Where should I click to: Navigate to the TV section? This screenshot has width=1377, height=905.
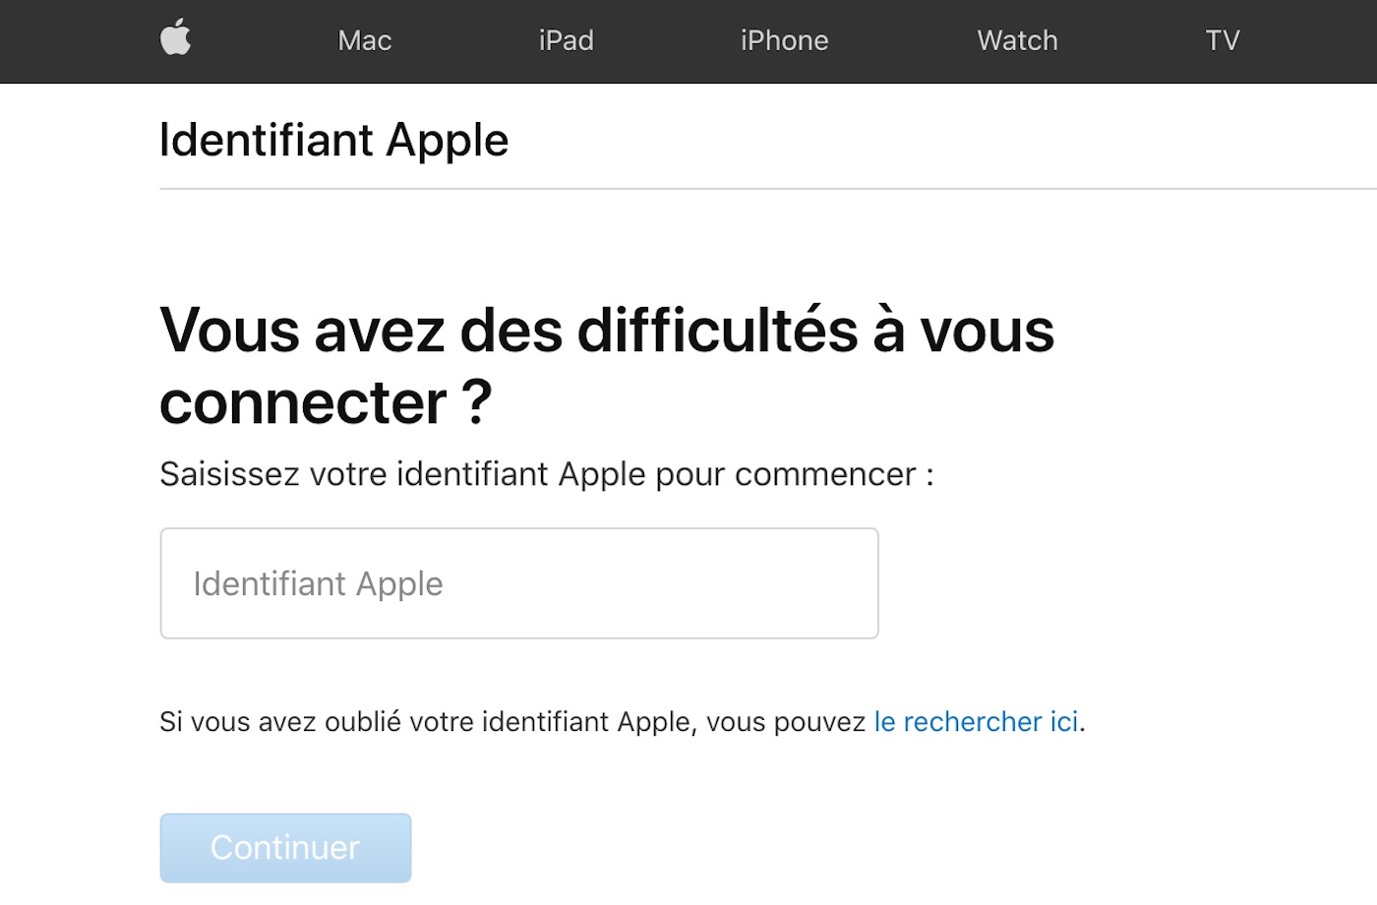(1222, 40)
